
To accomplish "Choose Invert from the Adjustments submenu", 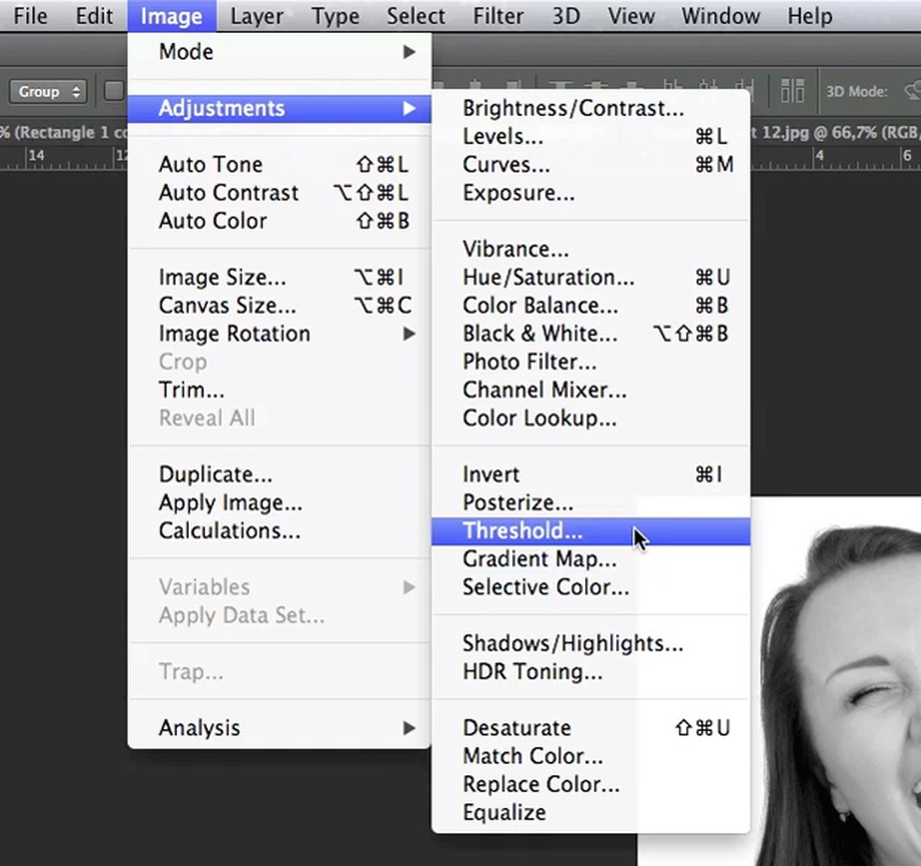I will point(490,475).
